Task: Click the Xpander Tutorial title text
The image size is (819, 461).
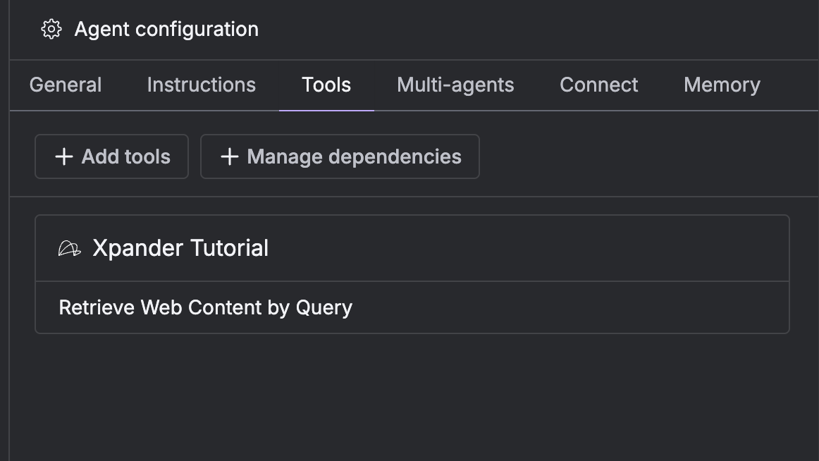Action: click(x=180, y=248)
